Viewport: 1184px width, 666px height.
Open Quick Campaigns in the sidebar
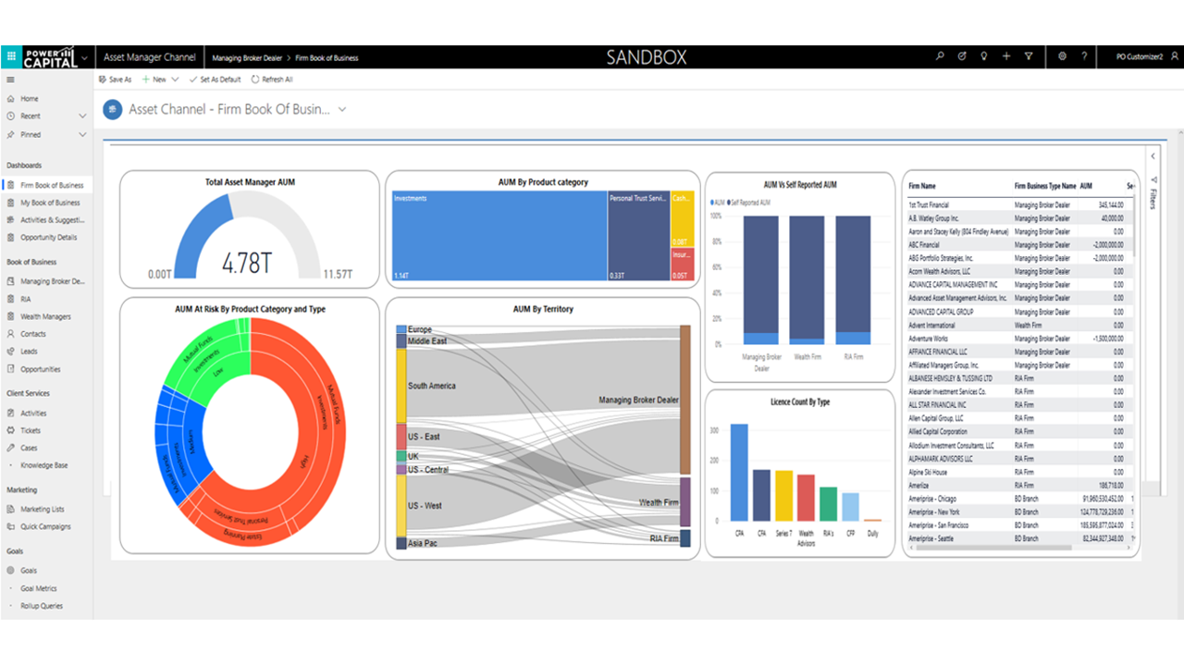[46, 527]
